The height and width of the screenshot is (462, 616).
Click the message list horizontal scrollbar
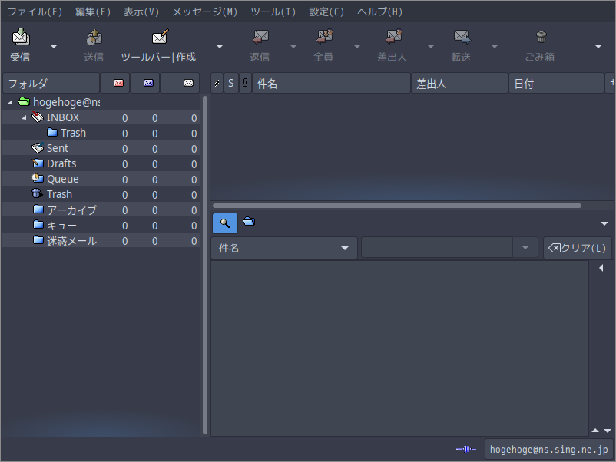tap(397, 206)
